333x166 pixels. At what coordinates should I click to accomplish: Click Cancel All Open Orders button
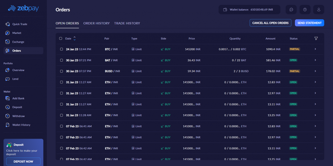click(x=270, y=23)
